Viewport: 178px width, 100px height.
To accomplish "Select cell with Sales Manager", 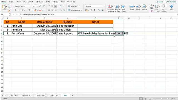I will point(67,26).
